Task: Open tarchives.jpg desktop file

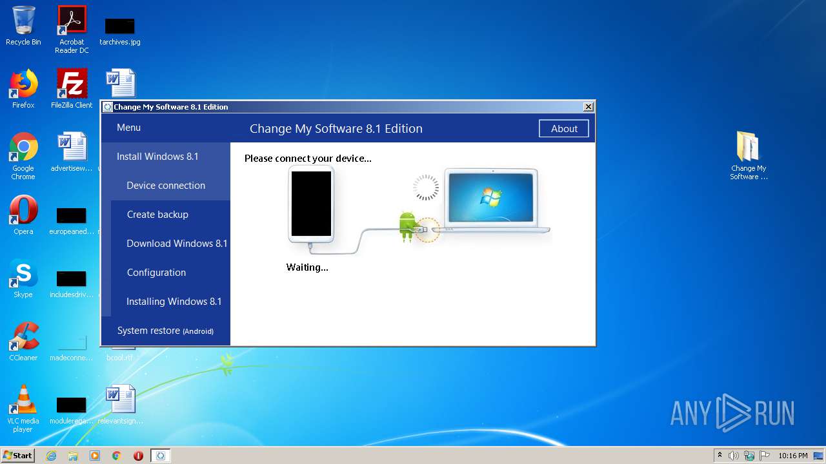Action: (120, 31)
